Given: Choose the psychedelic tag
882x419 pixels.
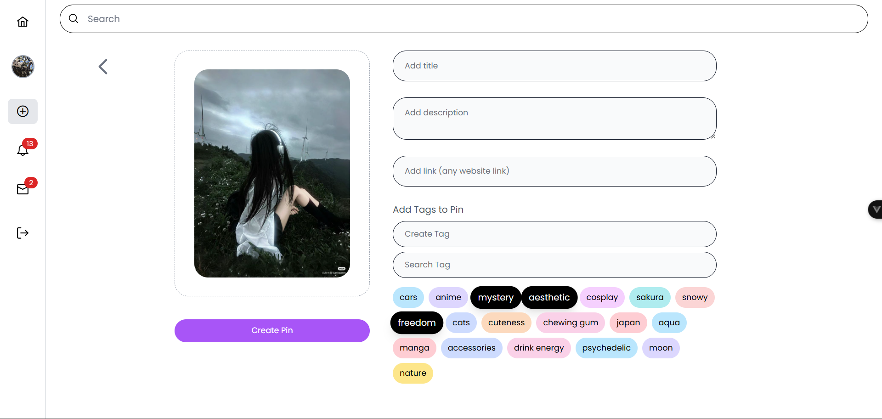Looking at the screenshot, I should point(606,348).
